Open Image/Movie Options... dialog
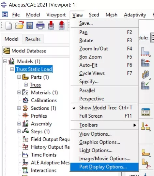The width and height of the screenshot is (154, 176). click(x=105, y=159)
